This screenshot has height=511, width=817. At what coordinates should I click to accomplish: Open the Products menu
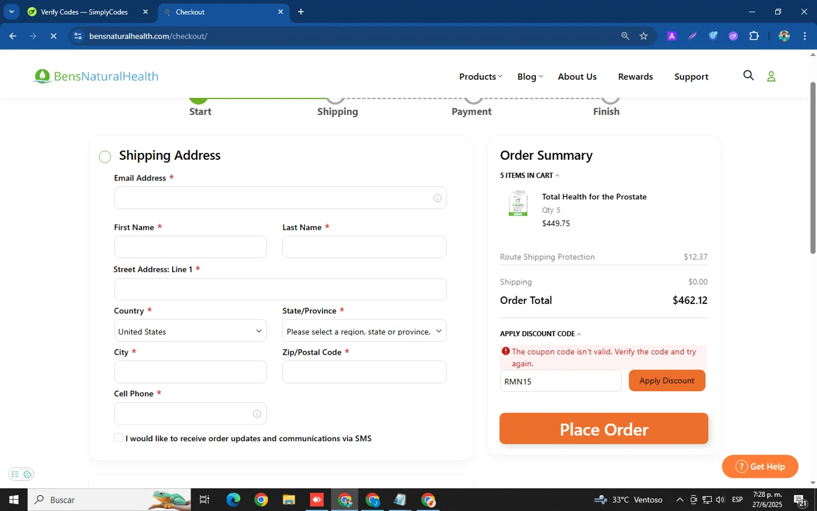(480, 77)
